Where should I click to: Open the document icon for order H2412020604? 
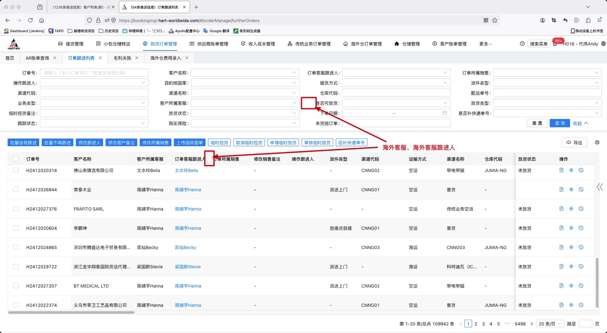561,228
